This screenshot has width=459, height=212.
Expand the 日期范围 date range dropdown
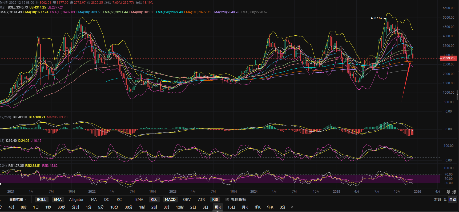tap(17, 199)
